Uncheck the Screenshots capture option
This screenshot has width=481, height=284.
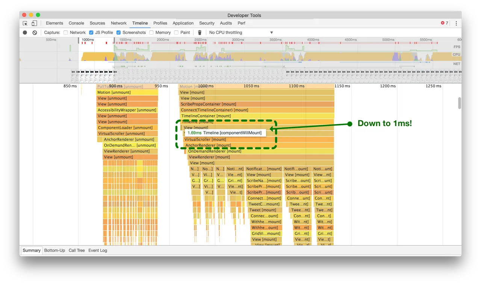(118, 32)
